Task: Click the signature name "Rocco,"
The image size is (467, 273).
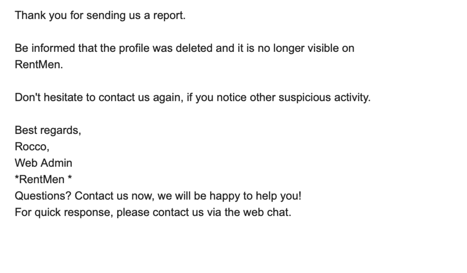Action: 32,147
